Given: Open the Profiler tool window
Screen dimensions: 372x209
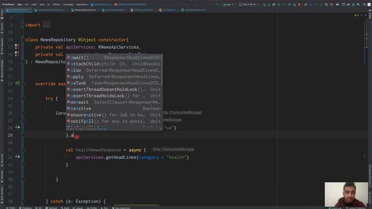Looking at the screenshot, I should [92, 208].
